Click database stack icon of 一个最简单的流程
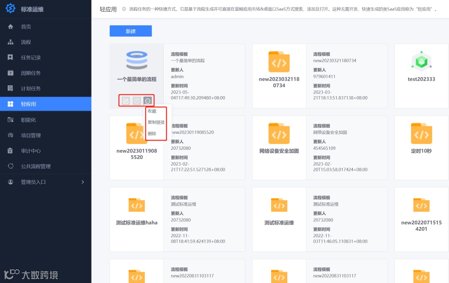The image size is (449, 283). tap(137, 60)
